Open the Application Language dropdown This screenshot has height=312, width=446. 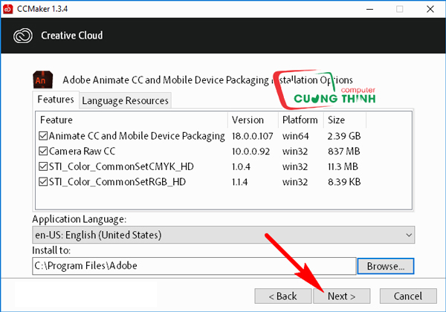tap(223, 235)
